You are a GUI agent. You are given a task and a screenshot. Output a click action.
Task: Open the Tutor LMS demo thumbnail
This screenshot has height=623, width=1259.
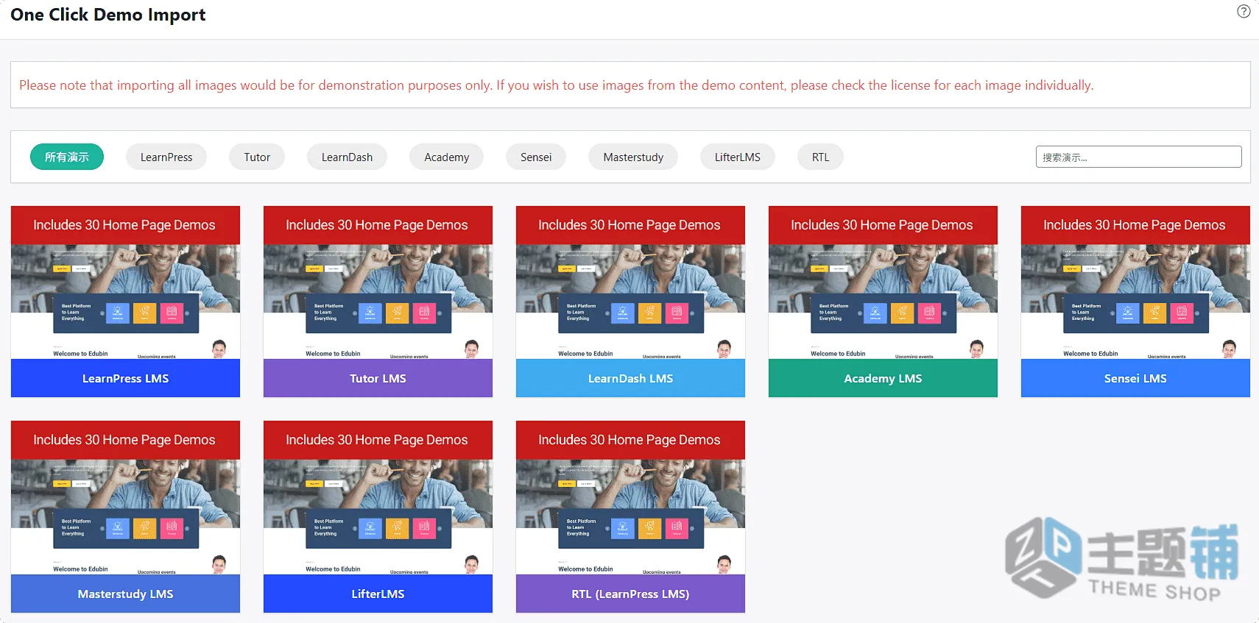378,282
